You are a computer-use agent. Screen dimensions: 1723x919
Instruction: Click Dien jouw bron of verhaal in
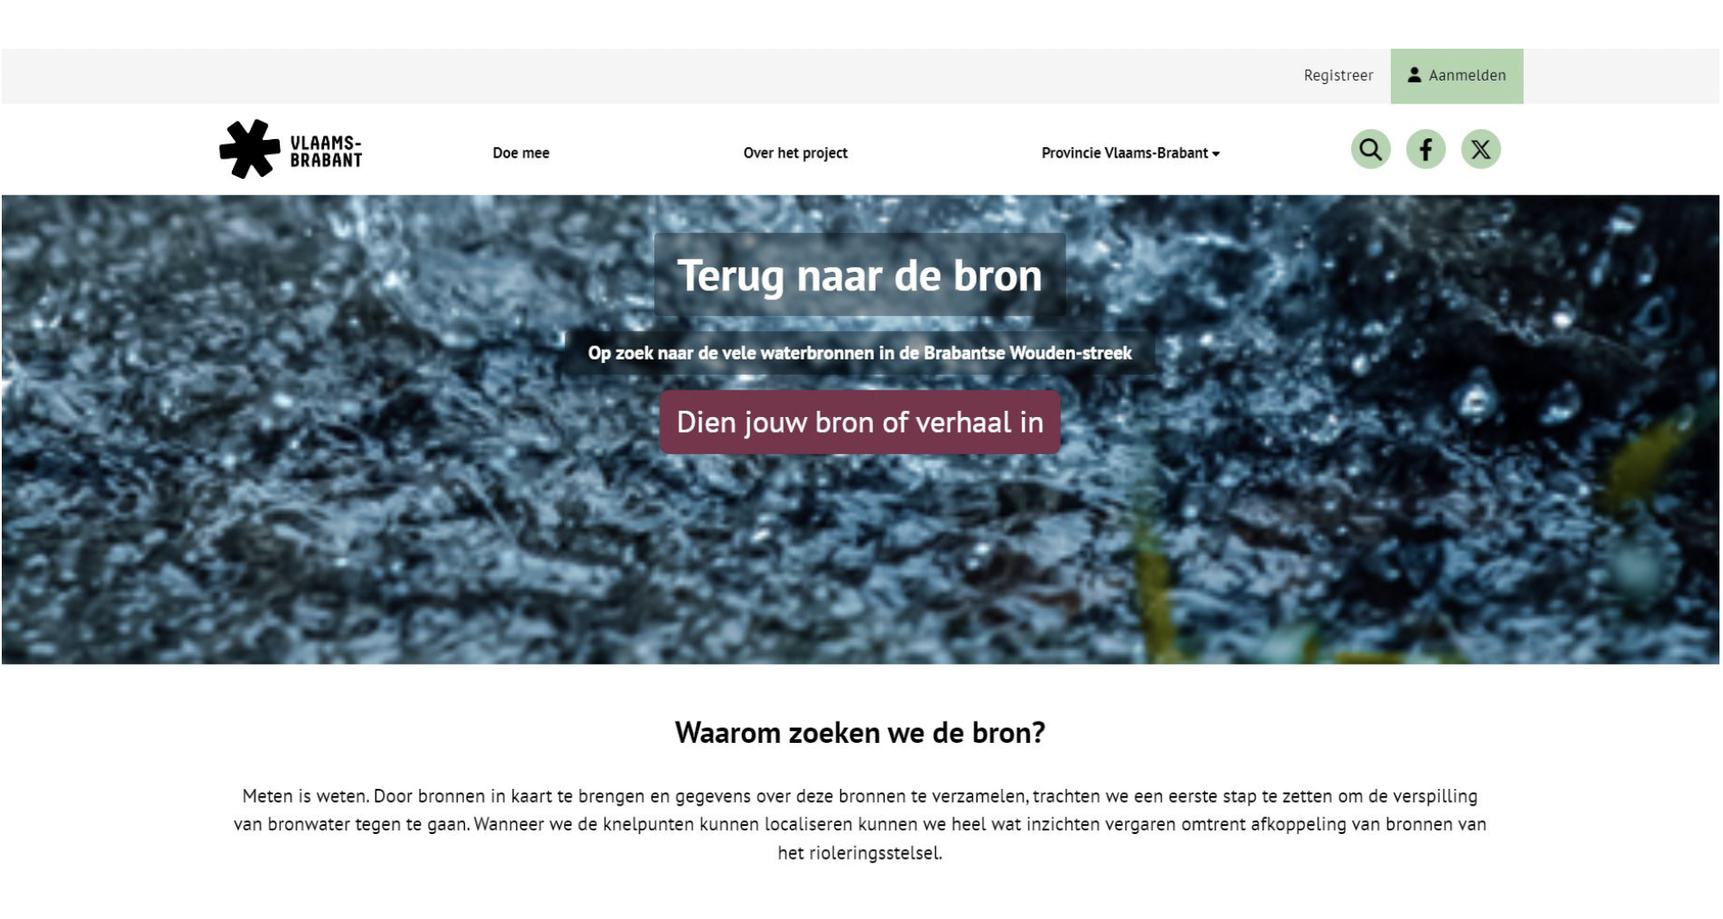point(860,422)
